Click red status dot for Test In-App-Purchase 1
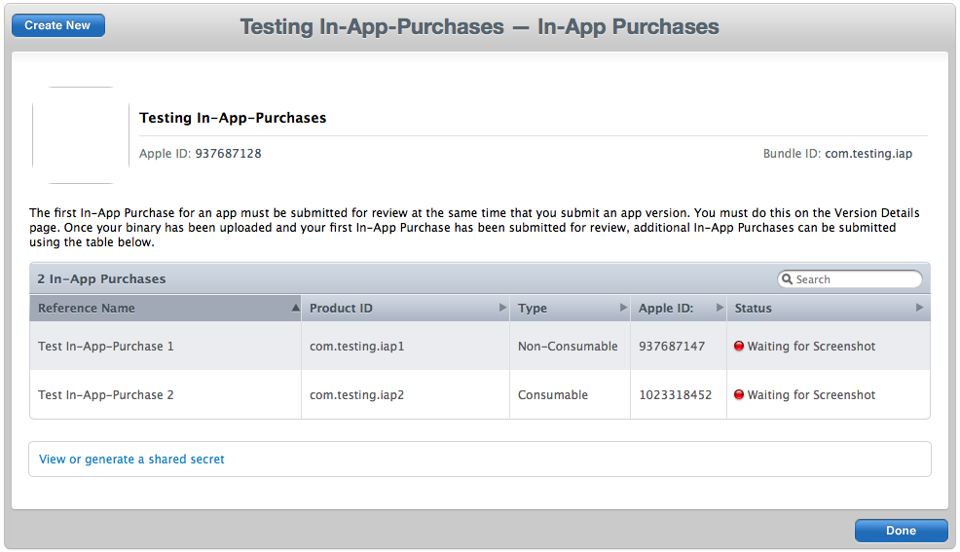 coord(739,346)
